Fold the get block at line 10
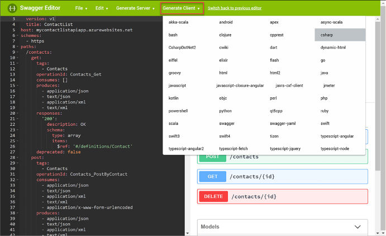 tap(17, 58)
